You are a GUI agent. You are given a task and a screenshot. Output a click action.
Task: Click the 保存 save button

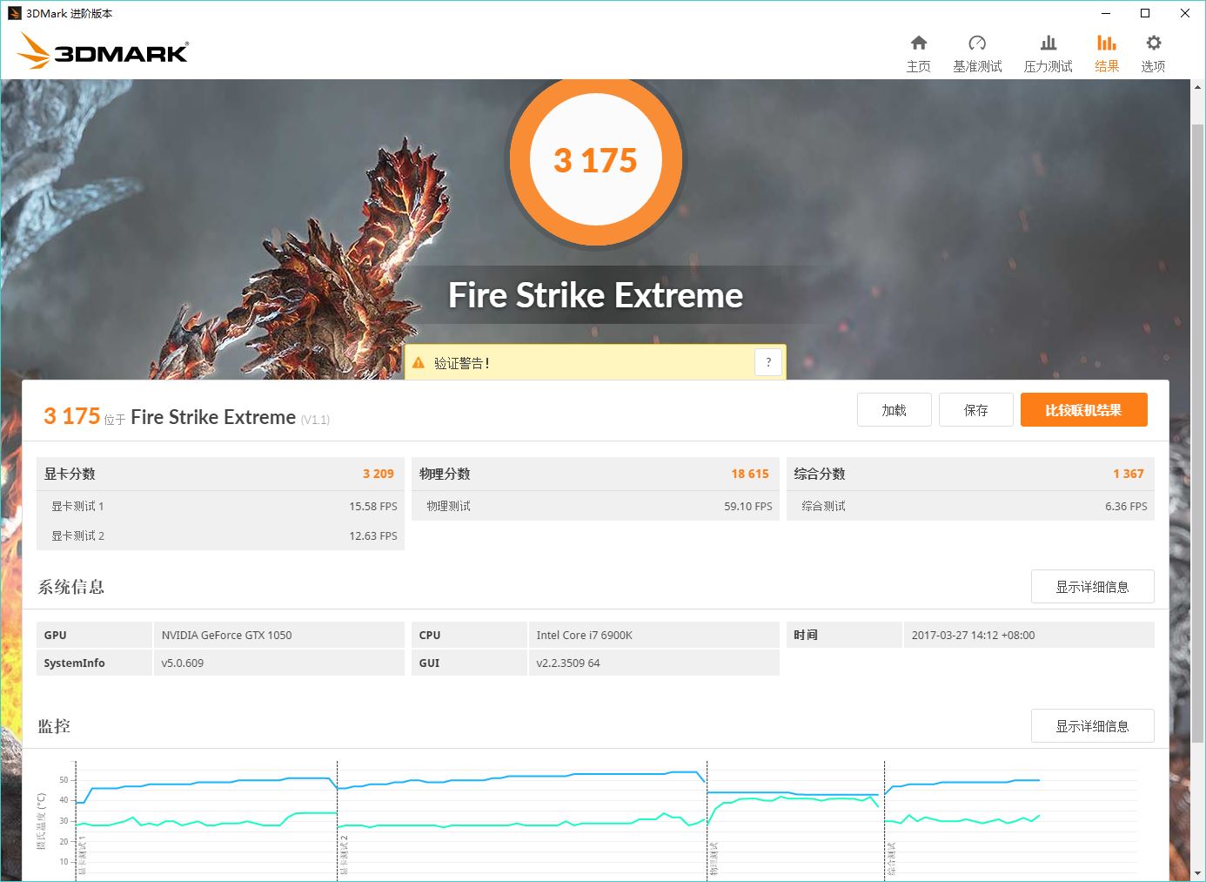[x=976, y=410]
